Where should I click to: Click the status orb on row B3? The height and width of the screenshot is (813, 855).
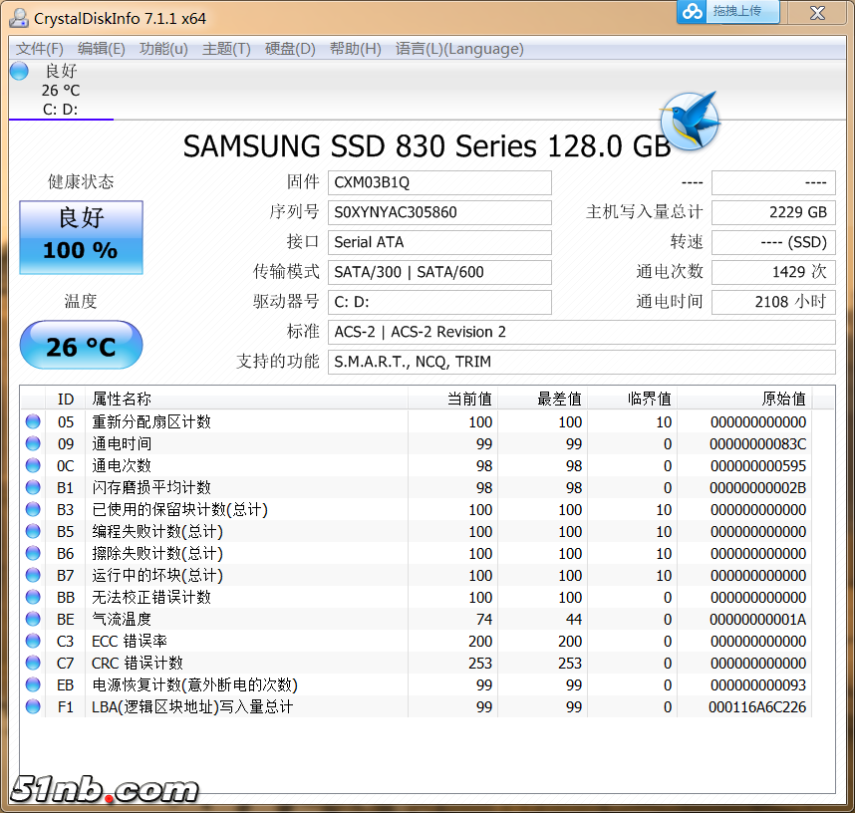(x=33, y=509)
